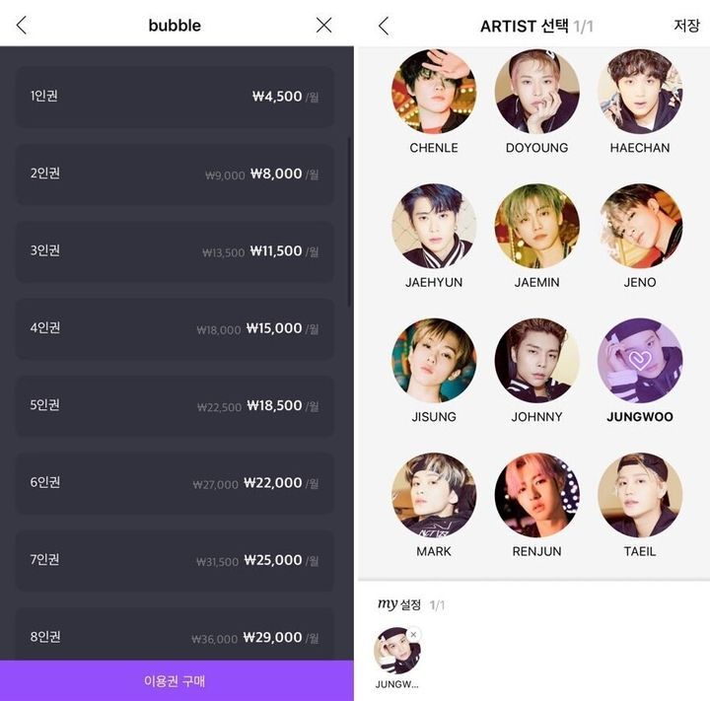The width and height of the screenshot is (710, 701).
Task: Save the artist choice with 저장
Action: 686,26
